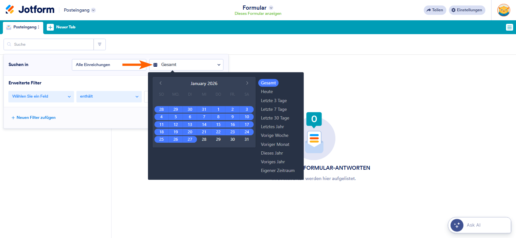Expand the Wählen Sie ein Feld dropdown
This screenshot has height=238, width=516.
pos(41,96)
